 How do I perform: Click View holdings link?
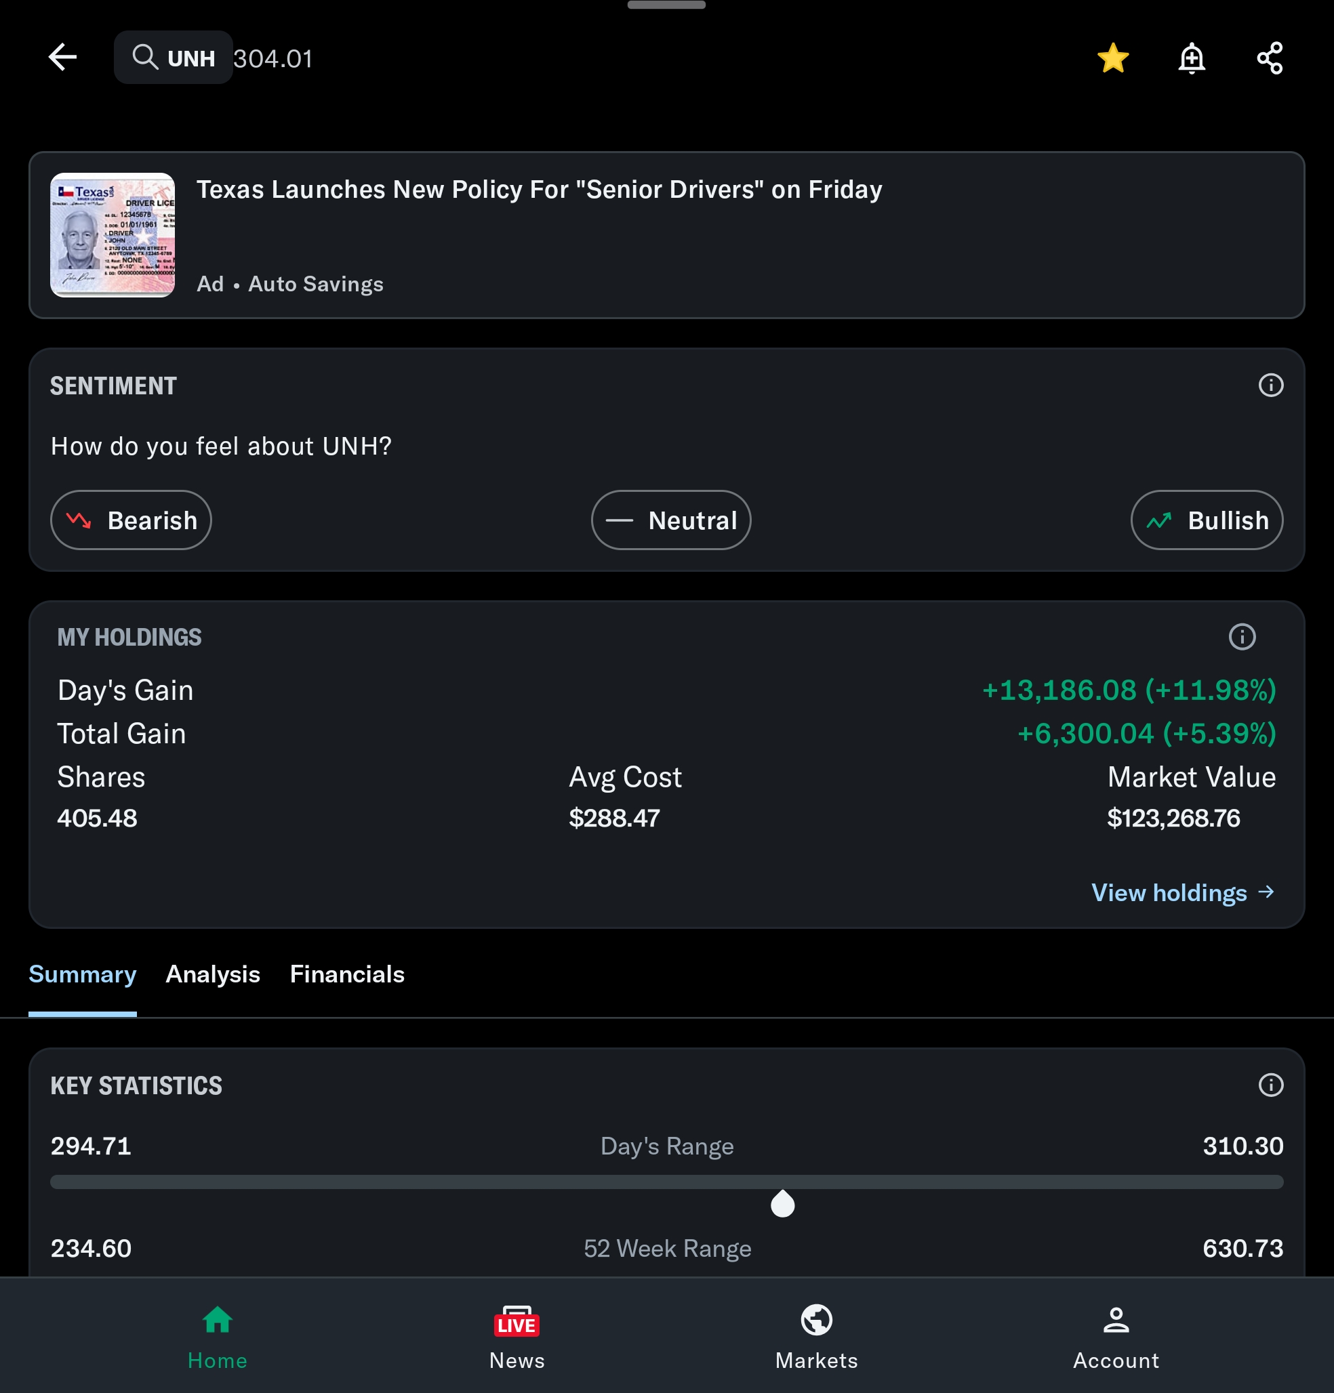point(1183,893)
